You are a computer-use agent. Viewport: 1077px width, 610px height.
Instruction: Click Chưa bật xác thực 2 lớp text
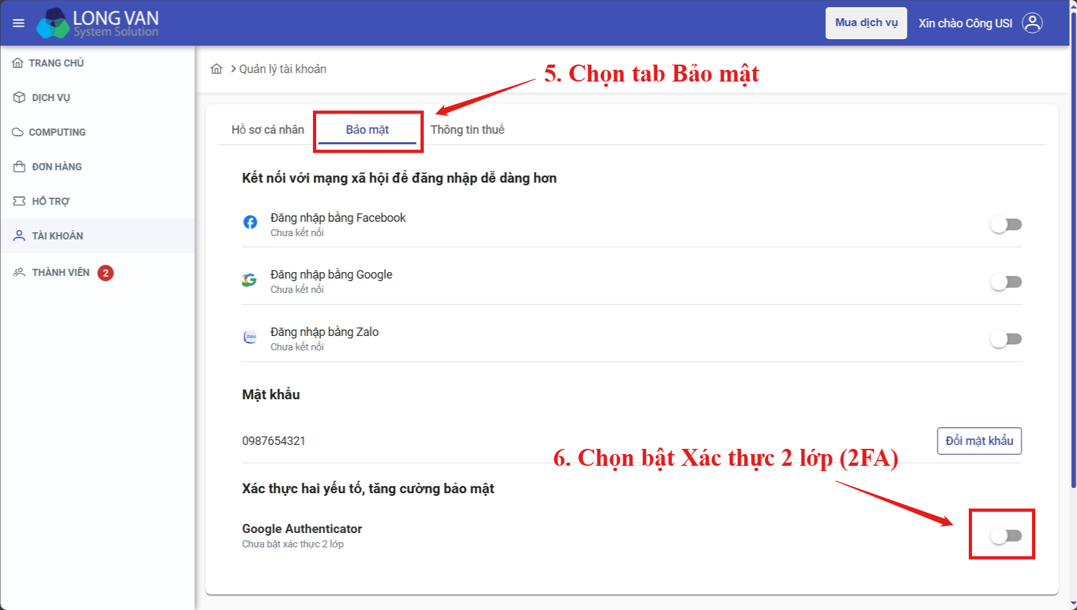pyautogui.click(x=293, y=544)
